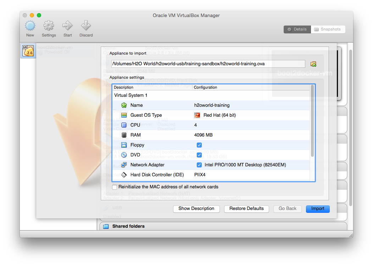Switch to the Snapshots tab
This screenshot has height=266, width=373.
click(328, 29)
